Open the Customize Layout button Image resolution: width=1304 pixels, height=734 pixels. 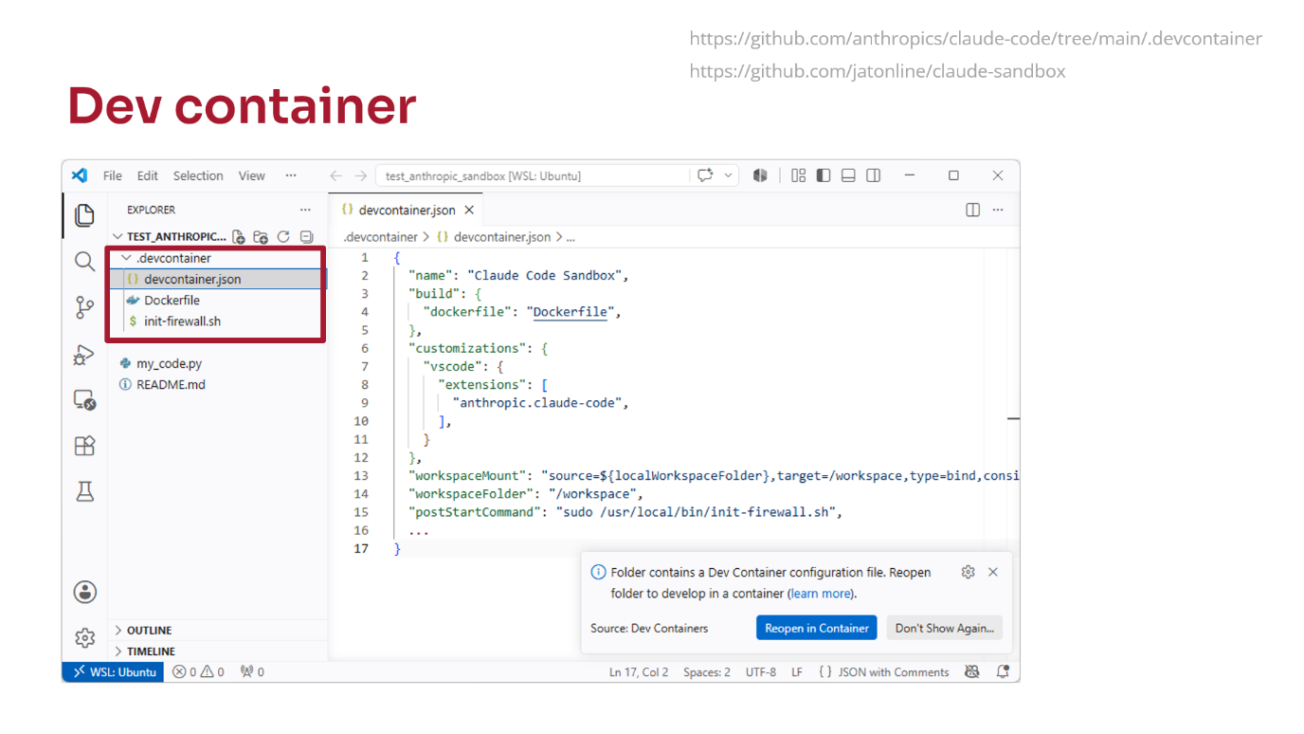798,175
